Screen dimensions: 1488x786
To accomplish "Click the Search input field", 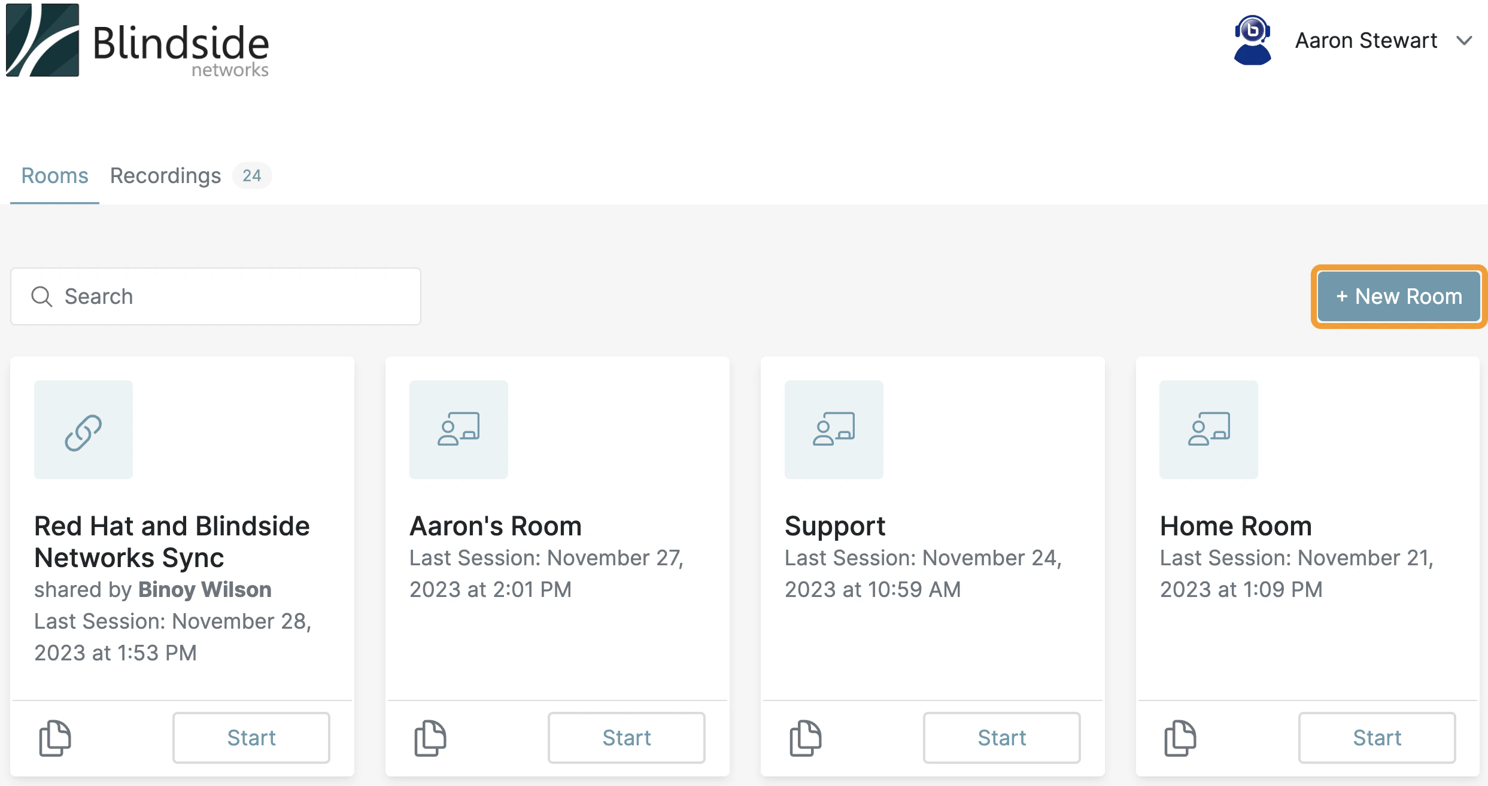I will (215, 296).
